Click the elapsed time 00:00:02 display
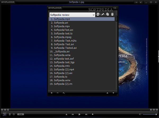This screenshot has width=159, height=118. tap(5, 110)
